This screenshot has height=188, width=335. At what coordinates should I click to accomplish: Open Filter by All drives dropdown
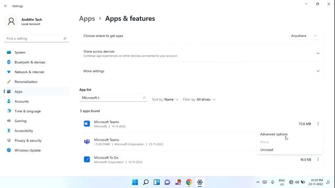(199, 100)
